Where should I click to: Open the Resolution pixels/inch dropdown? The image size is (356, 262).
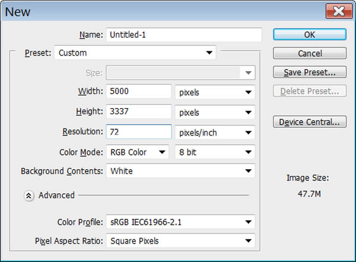point(215,132)
